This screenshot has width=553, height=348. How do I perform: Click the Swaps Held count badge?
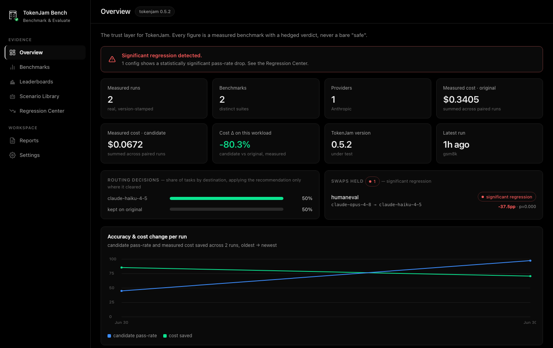[x=373, y=181]
